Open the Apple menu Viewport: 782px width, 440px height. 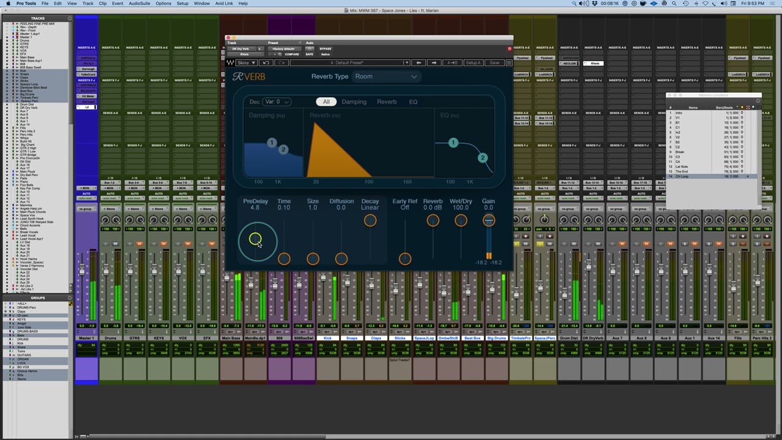coord(8,4)
